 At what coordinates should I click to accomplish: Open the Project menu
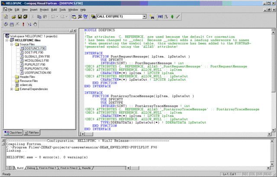(44, 9)
